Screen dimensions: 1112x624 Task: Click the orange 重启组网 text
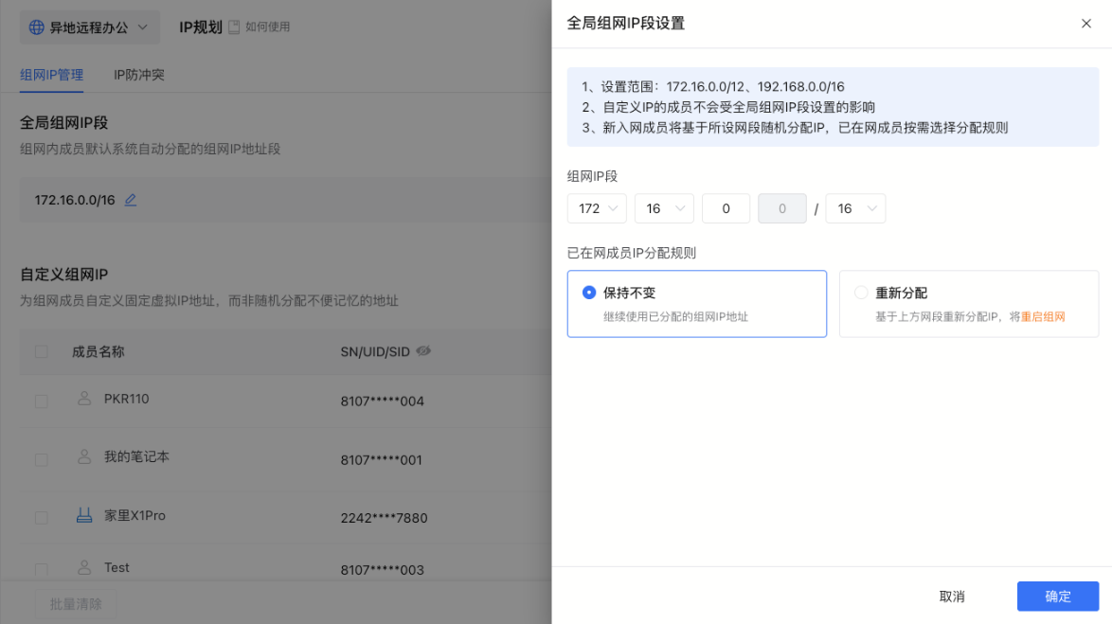click(1043, 317)
